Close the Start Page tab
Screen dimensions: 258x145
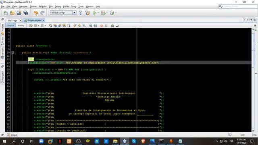(x=20, y=21)
